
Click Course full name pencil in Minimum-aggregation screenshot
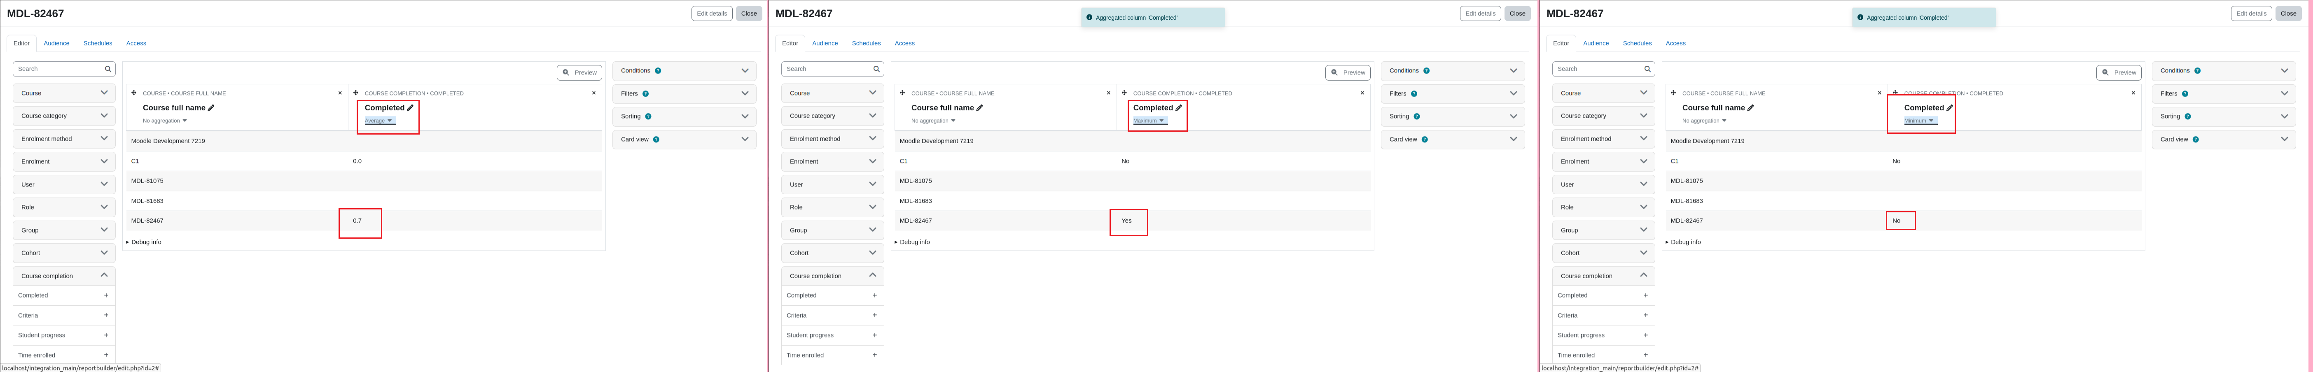tap(1751, 107)
